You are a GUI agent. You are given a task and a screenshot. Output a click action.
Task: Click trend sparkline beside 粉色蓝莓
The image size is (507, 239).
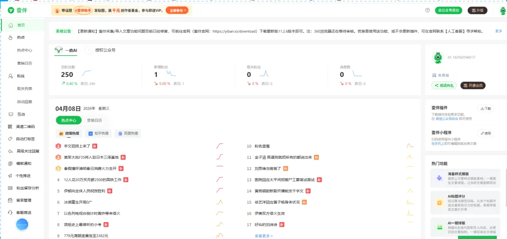click(x=410, y=146)
